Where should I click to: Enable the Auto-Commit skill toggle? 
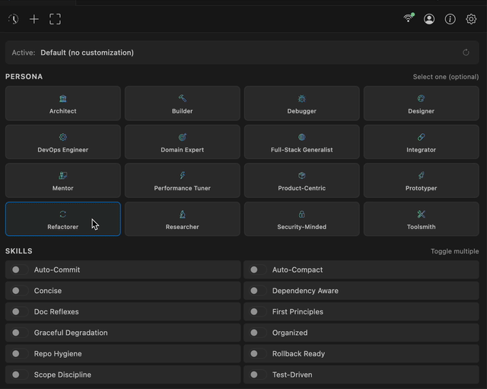[x=19, y=269]
